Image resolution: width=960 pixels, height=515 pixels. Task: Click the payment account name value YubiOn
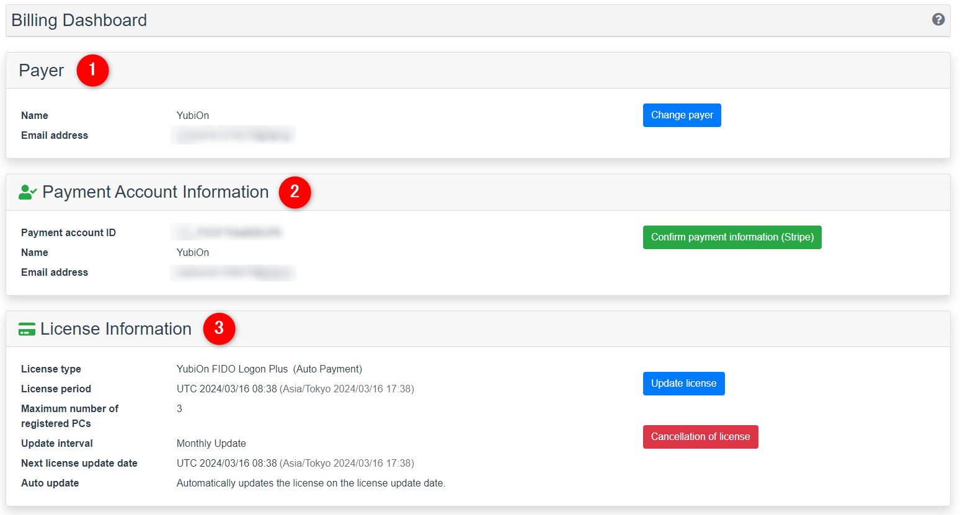click(x=193, y=253)
